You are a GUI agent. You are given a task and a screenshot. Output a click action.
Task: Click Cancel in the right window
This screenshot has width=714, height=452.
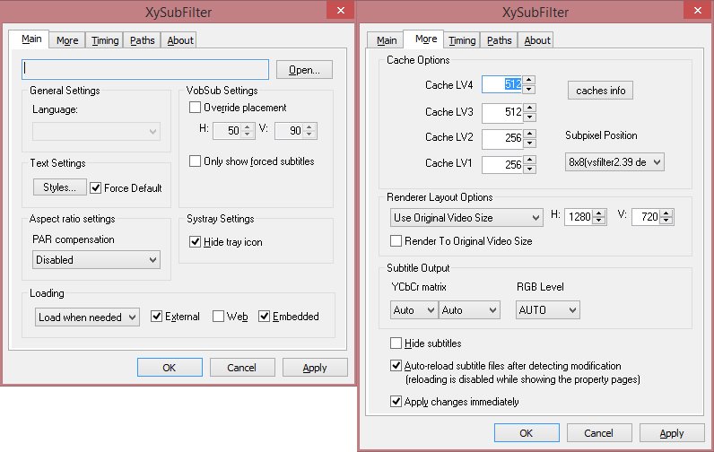click(x=599, y=433)
